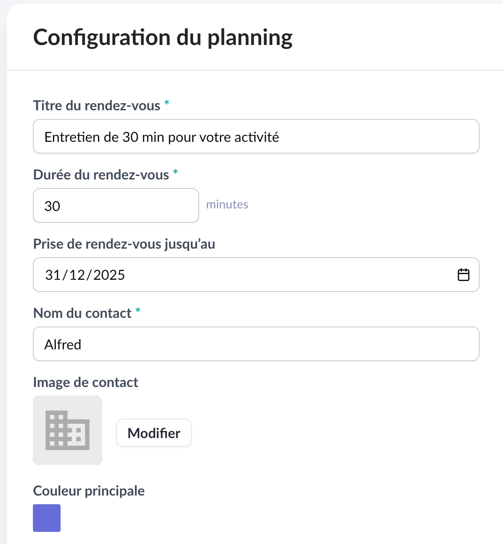Select the month 12 in the date field
The width and height of the screenshot is (503, 544).
pyautogui.click(x=77, y=275)
